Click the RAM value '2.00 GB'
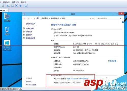 point(76,47)
